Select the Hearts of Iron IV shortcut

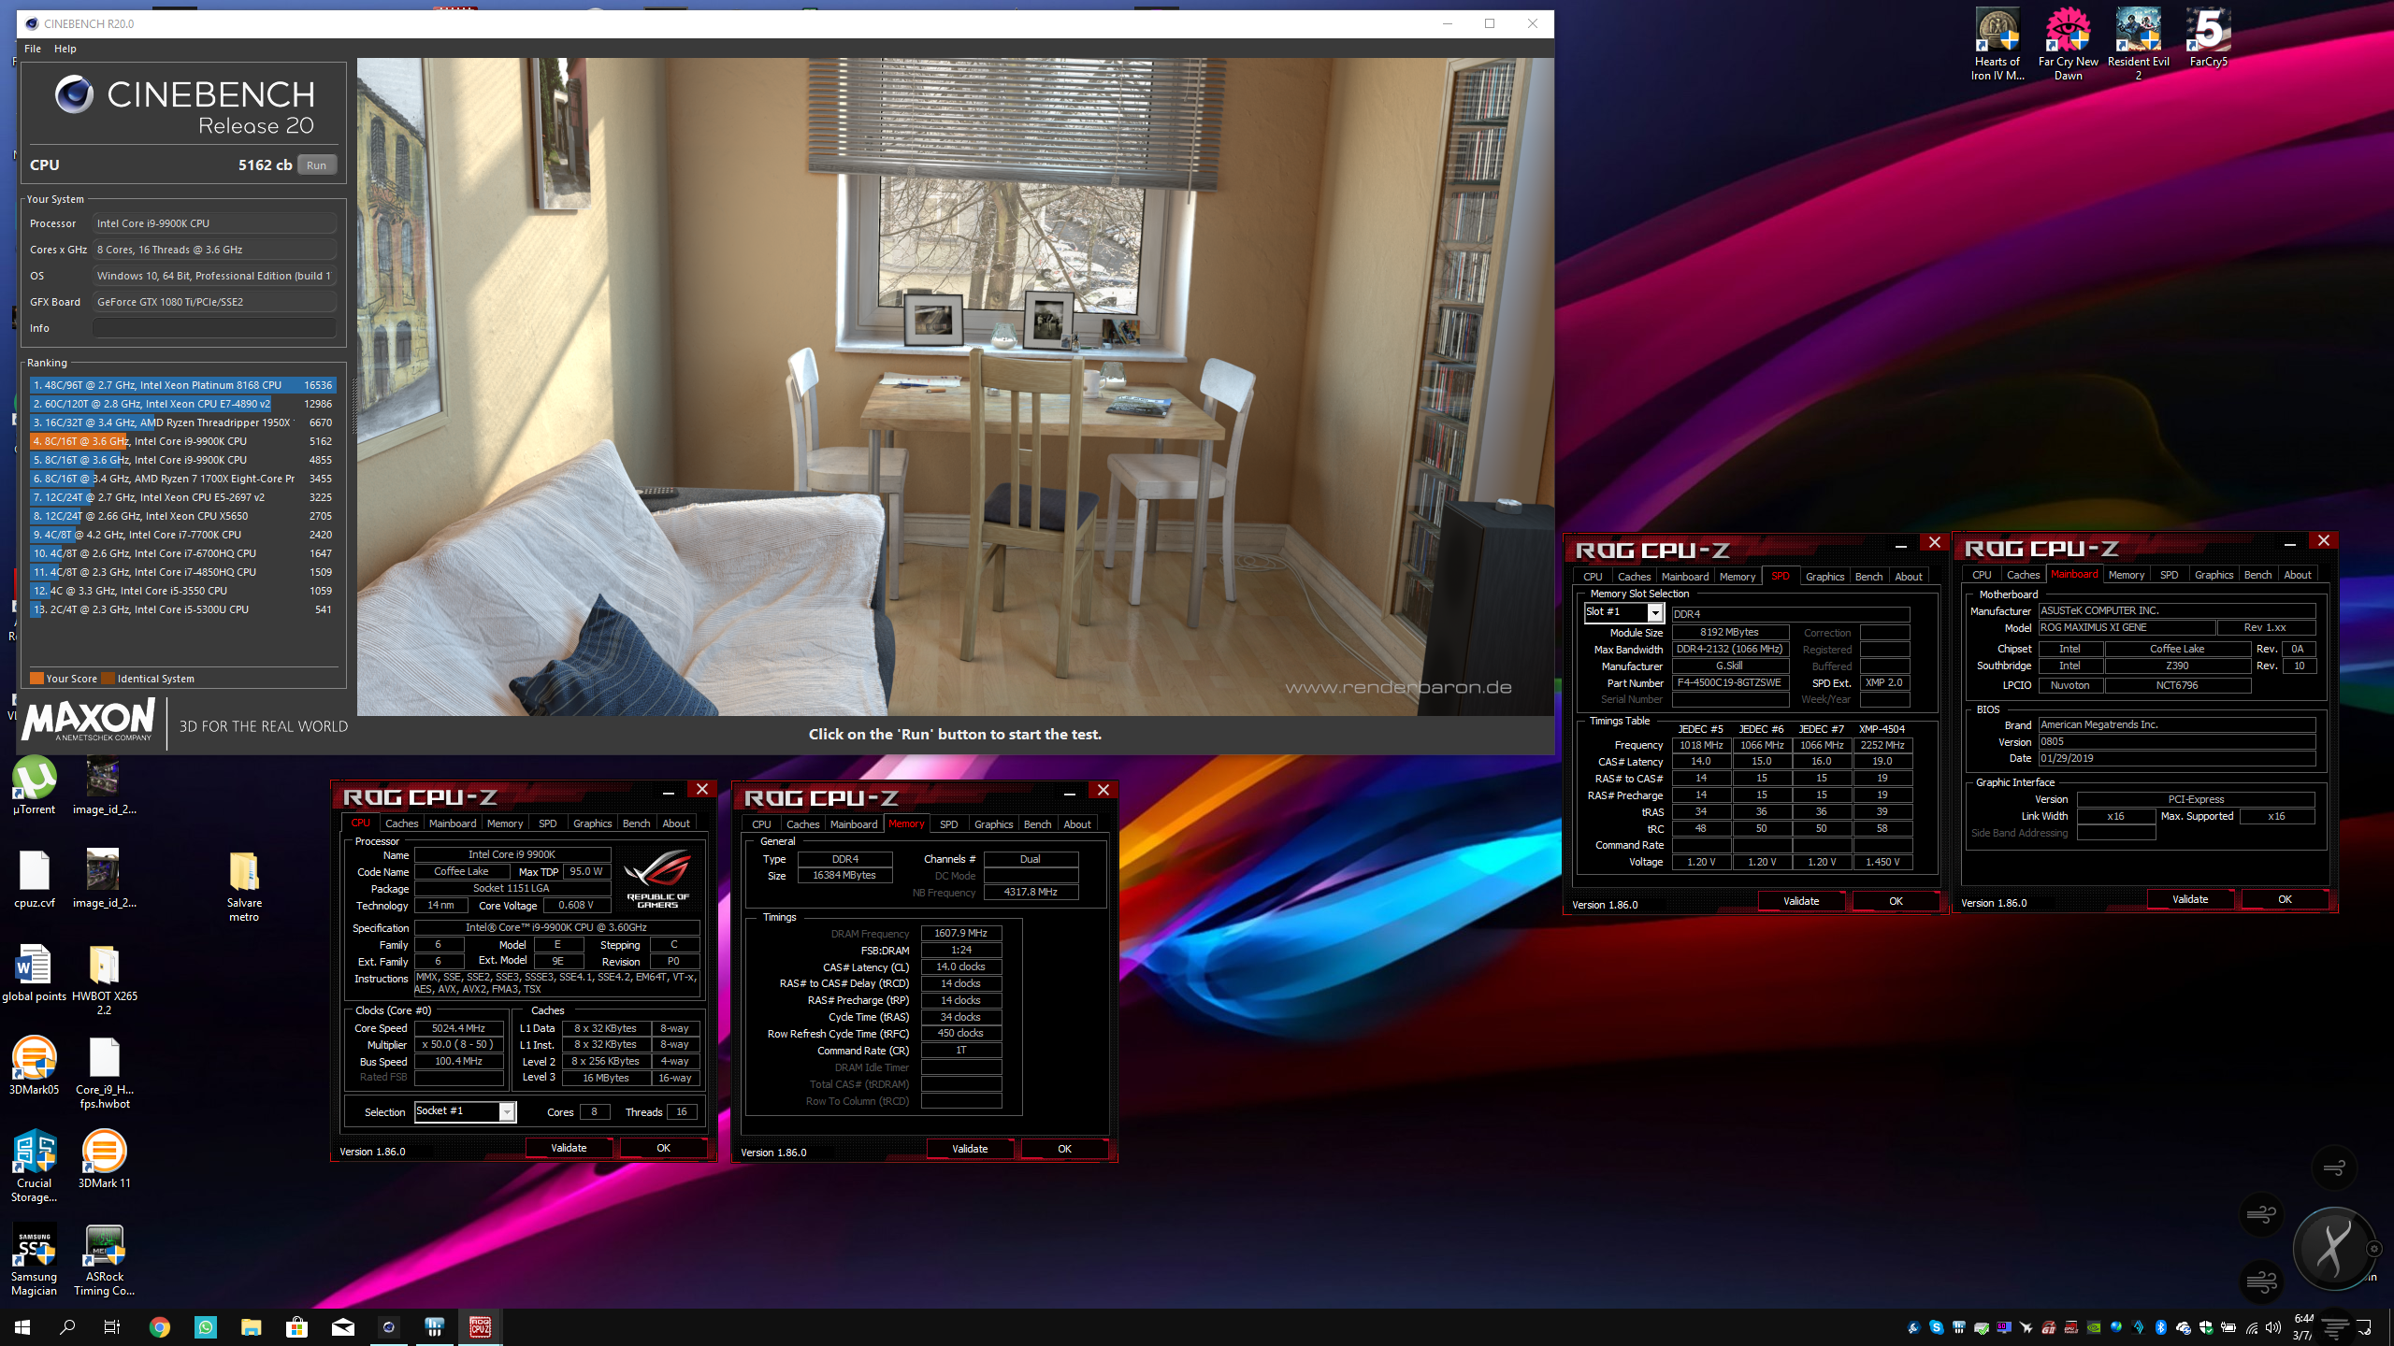1997,45
